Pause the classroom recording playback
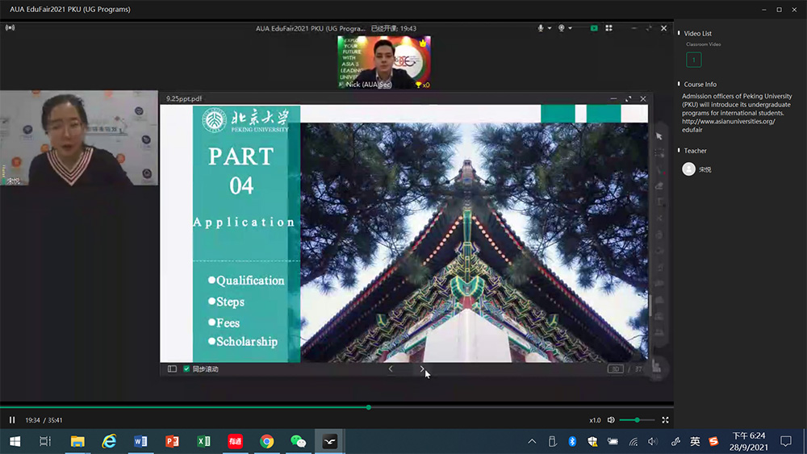The image size is (807, 454). 12,420
